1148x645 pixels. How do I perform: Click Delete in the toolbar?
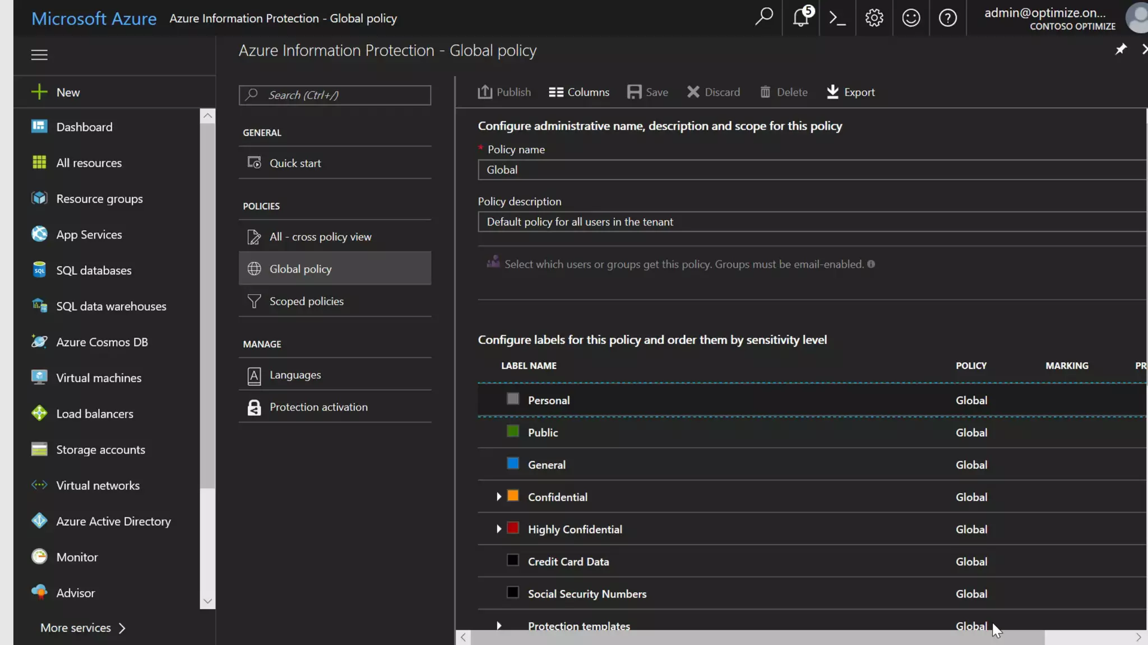click(x=783, y=92)
